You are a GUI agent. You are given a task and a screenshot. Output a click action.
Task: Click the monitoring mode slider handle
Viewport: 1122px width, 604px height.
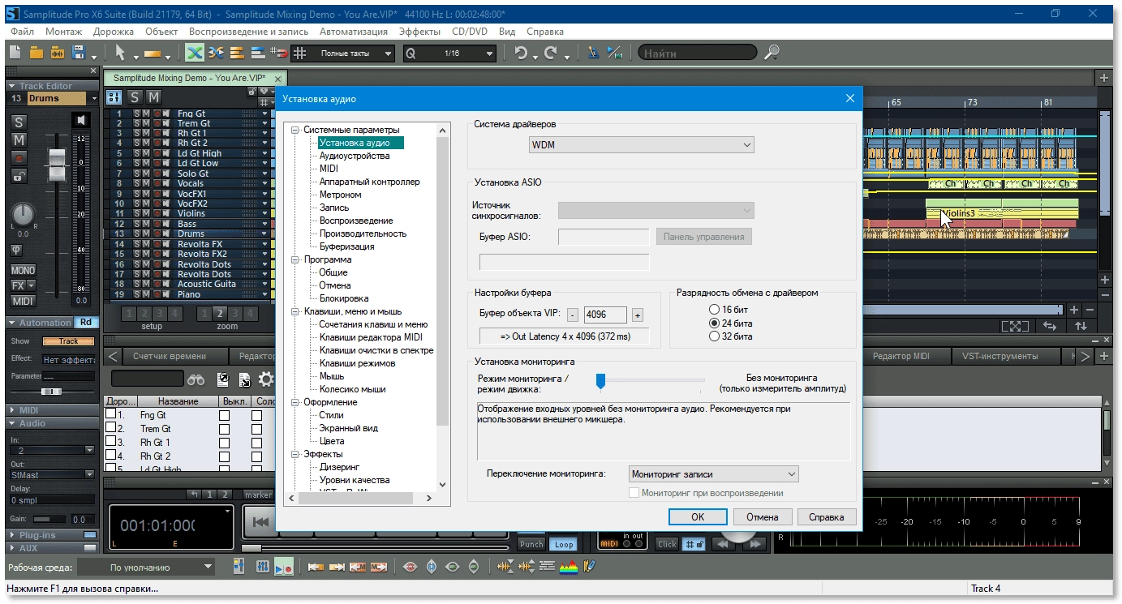(x=601, y=380)
